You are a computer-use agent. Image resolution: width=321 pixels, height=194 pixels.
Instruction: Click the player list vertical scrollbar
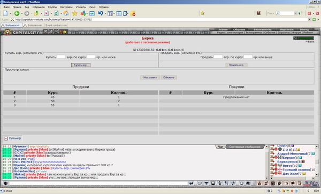[317, 160]
